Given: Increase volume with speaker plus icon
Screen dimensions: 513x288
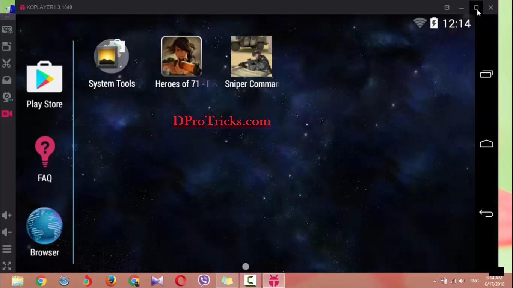Looking at the screenshot, I should (x=7, y=215).
